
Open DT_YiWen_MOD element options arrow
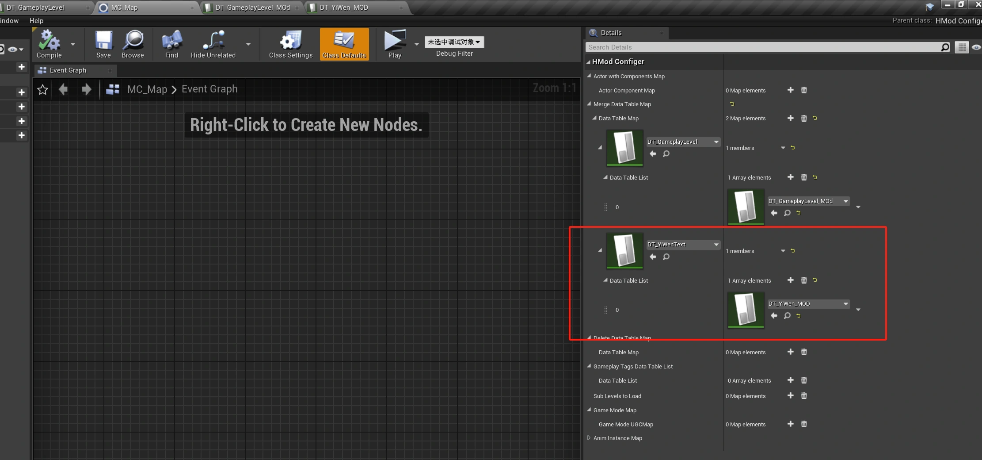point(858,310)
